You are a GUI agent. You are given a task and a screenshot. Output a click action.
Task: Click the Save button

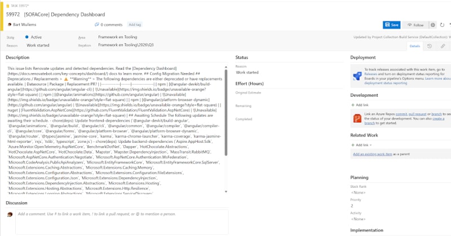pos(391,25)
